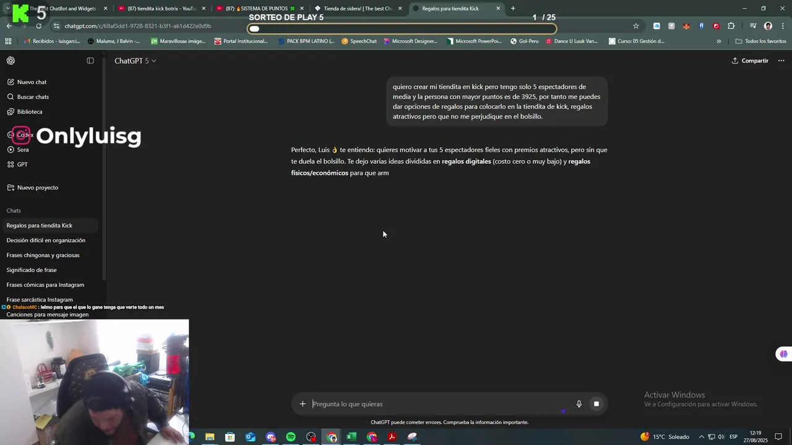The width and height of the screenshot is (792, 445).
Task: Open the Windows notification center icon
Action: pyautogui.click(x=778, y=437)
